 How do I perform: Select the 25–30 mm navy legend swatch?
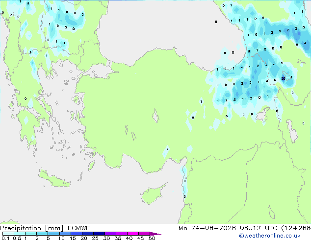coord(99,234)
